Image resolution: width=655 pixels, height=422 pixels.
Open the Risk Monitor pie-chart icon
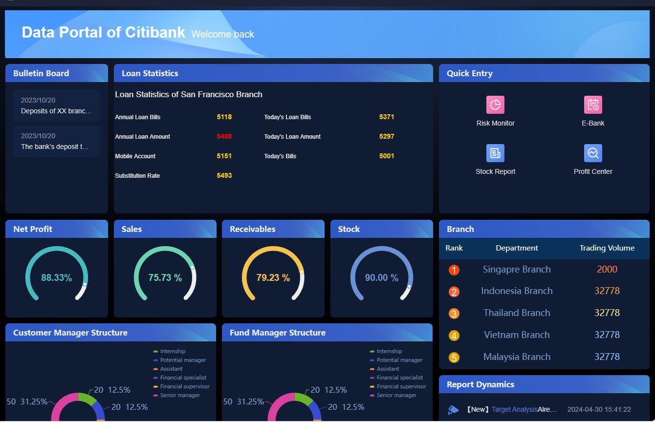495,105
